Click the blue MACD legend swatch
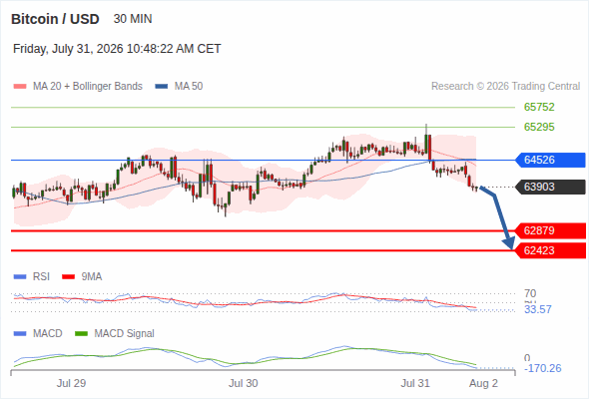Screen dimensions: 589x399 [20, 334]
